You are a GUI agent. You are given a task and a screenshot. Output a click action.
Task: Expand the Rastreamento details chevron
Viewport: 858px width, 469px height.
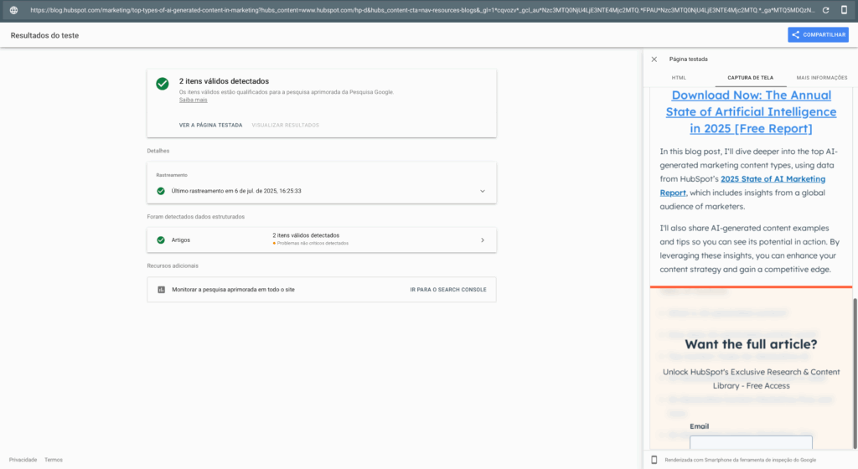coord(482,191)
